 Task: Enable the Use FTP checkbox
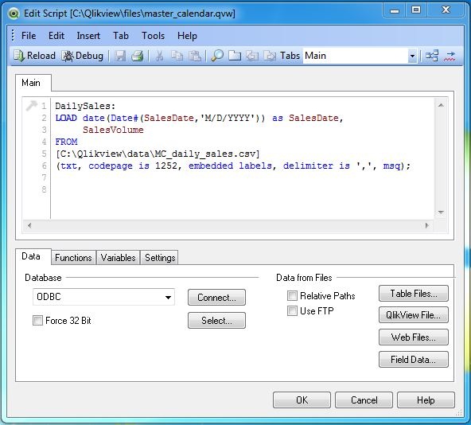click(292, 310)
